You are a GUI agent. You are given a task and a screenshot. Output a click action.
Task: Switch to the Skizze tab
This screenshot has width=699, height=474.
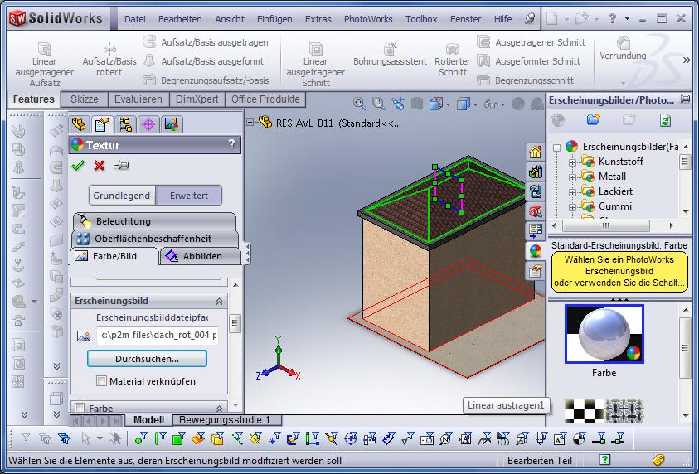[84, 99]
